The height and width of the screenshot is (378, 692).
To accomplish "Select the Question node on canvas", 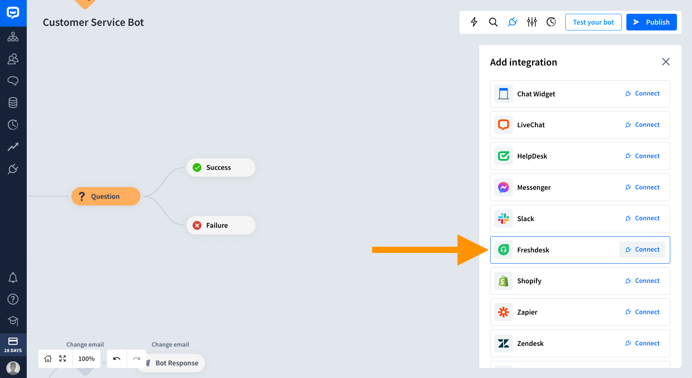I will [106, 196].
